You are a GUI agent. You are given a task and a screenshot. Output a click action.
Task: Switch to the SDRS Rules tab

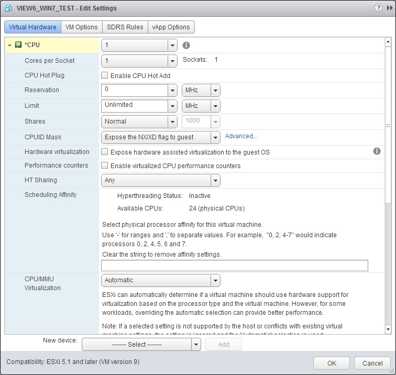click(x=125, y=27)
